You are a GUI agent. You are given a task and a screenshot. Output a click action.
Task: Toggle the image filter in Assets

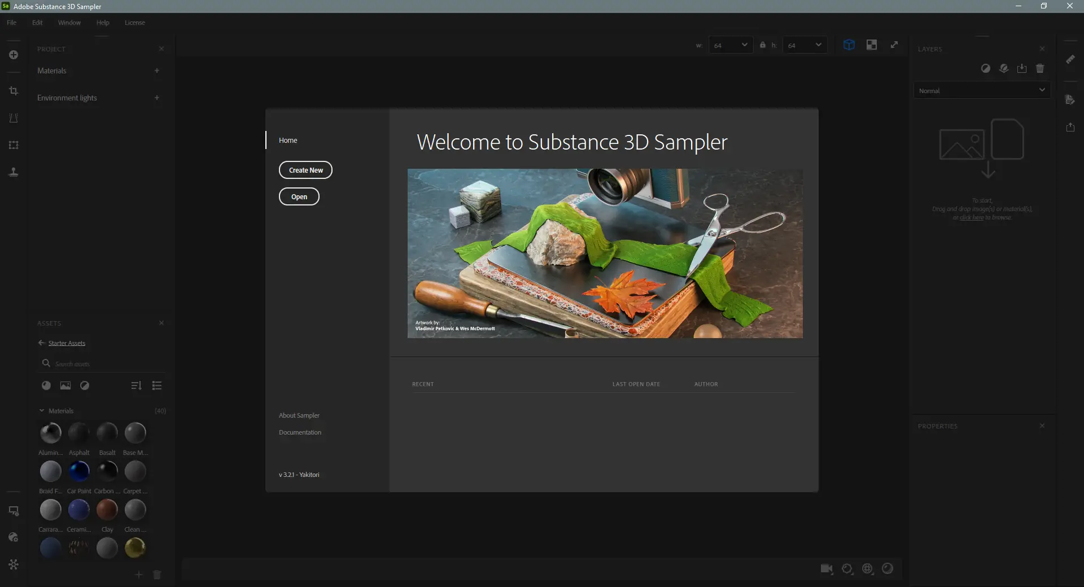(65, 386)
